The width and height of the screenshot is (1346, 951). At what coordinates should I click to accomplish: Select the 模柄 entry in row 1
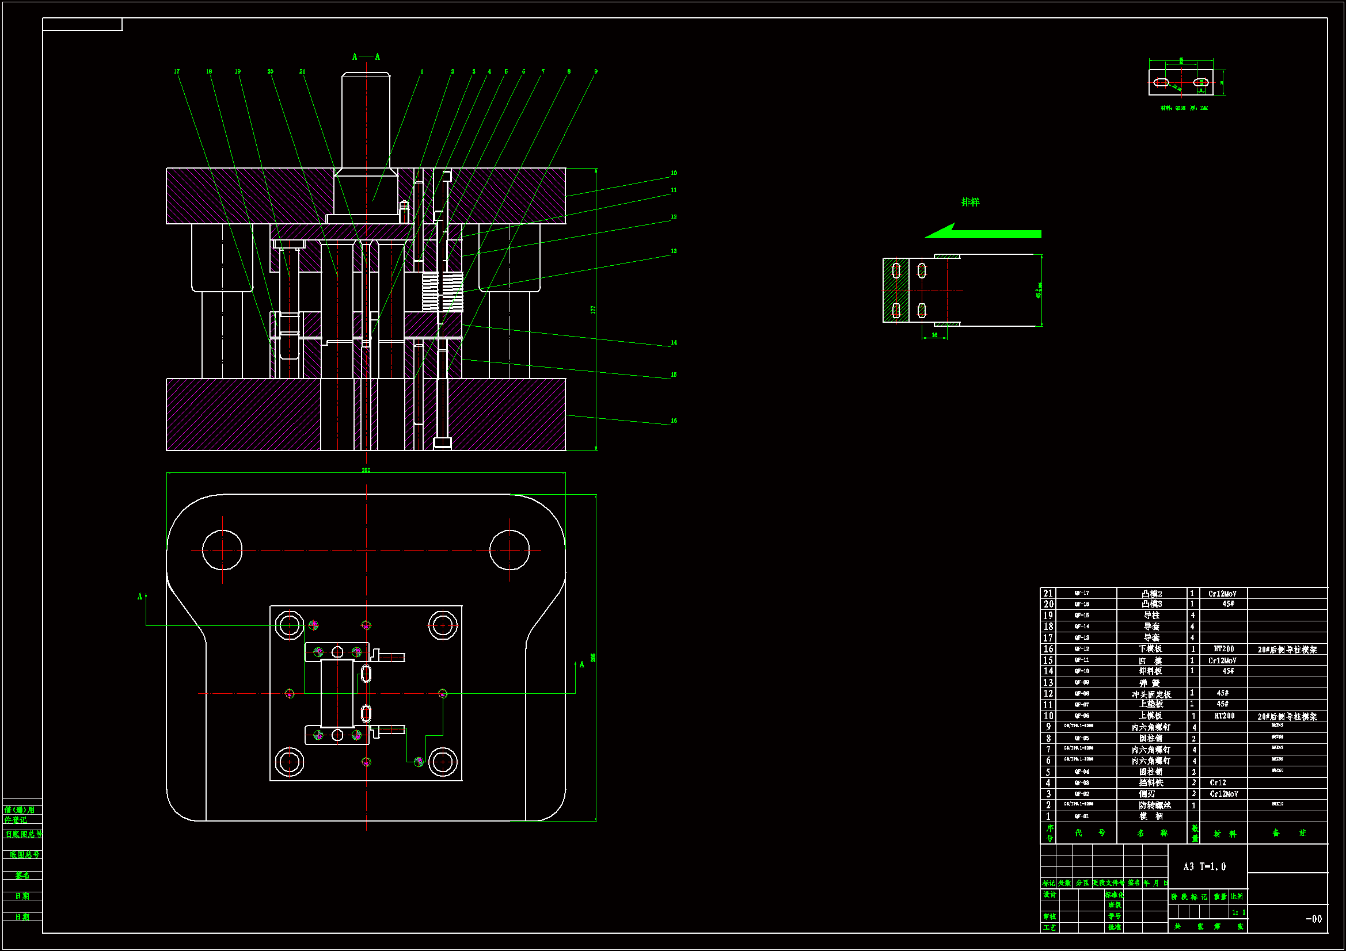point(1150,816)
